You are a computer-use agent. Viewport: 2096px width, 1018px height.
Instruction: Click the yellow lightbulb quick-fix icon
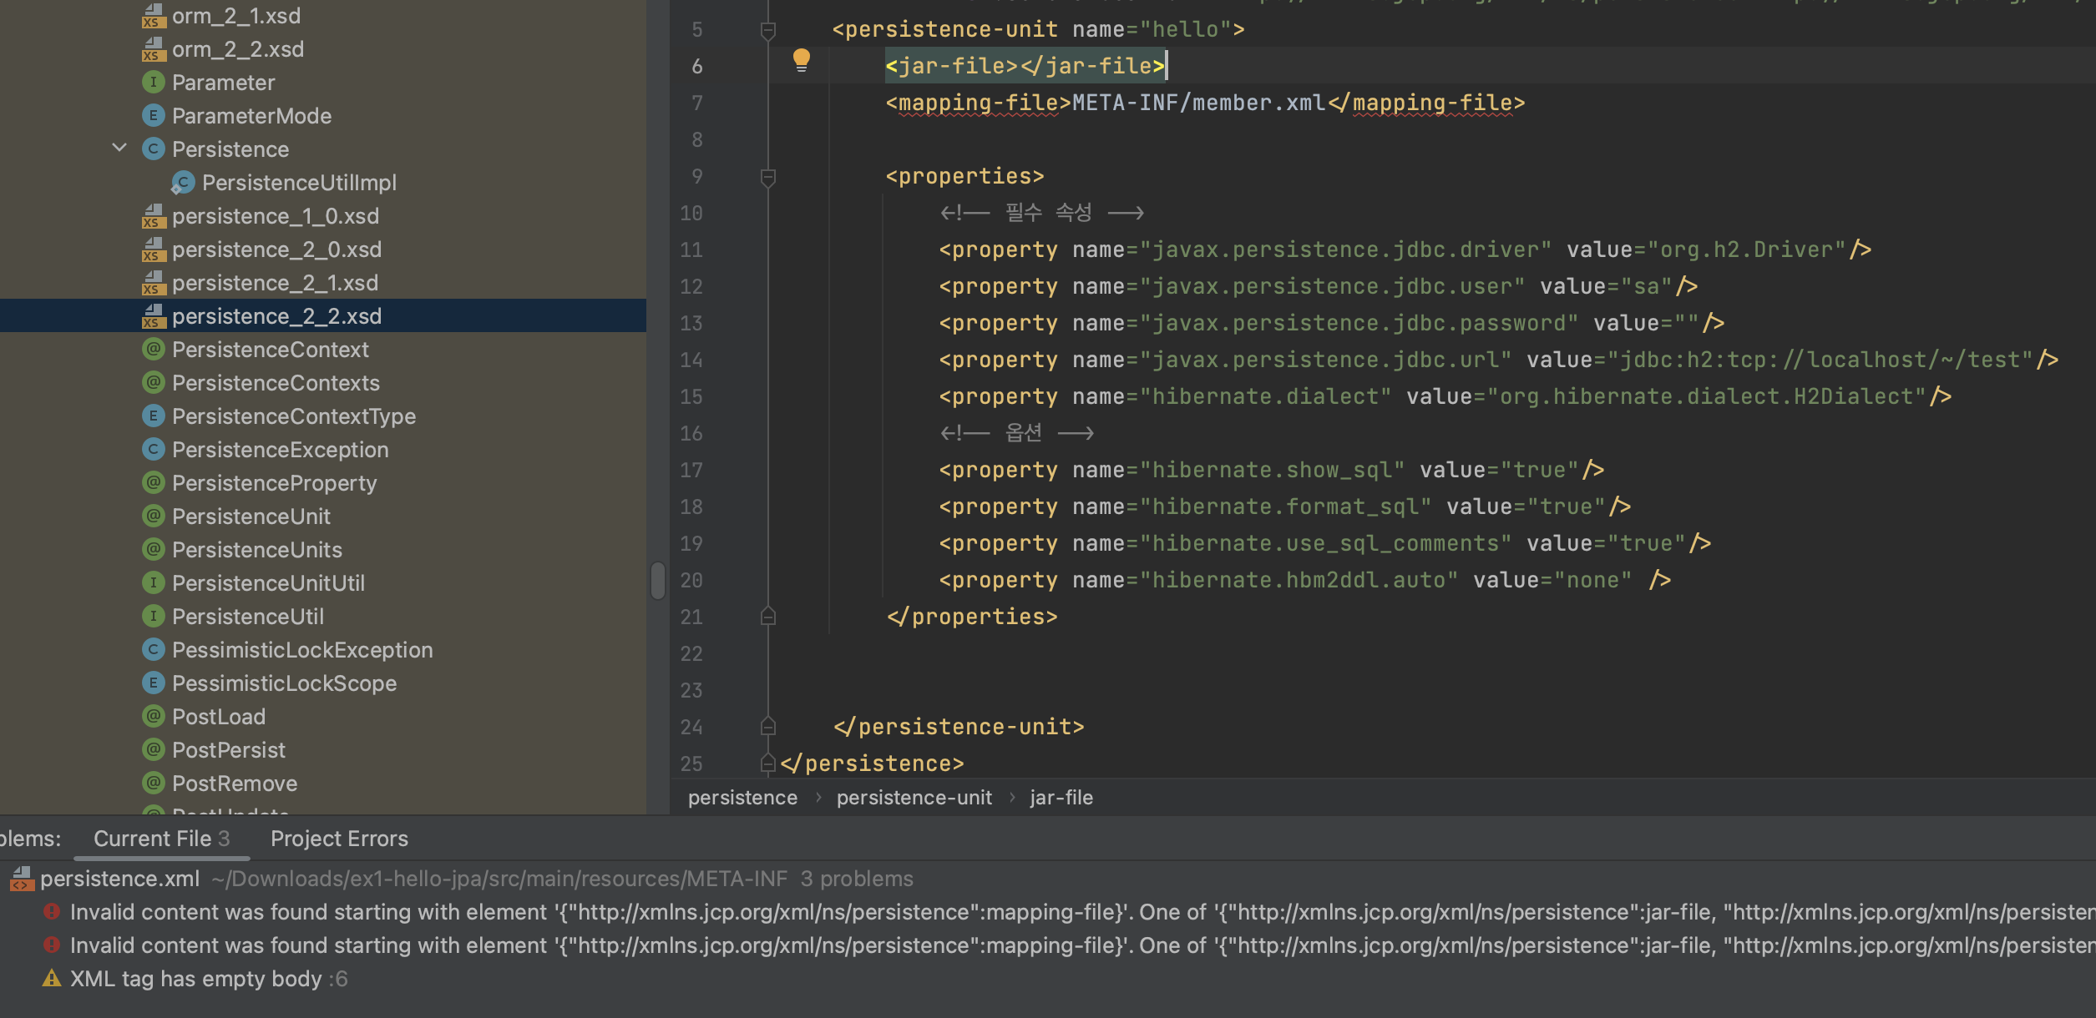pyautogui.click(x=801, y=60)
